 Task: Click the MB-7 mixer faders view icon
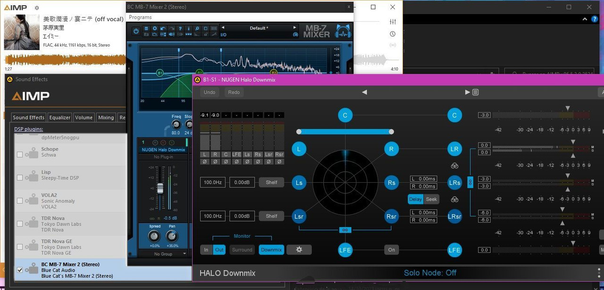163,34
